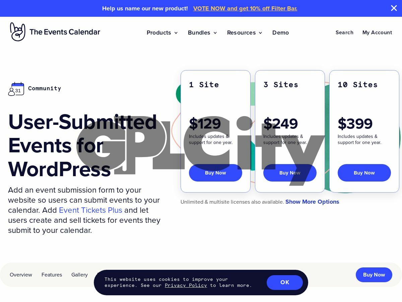The image size is (402, 302).
Task: Switch to the Gallery tab
Action: click(x=79, y=275)
